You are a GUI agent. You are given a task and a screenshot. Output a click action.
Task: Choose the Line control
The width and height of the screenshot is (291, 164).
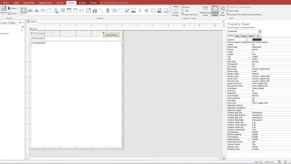pos(101,10)
